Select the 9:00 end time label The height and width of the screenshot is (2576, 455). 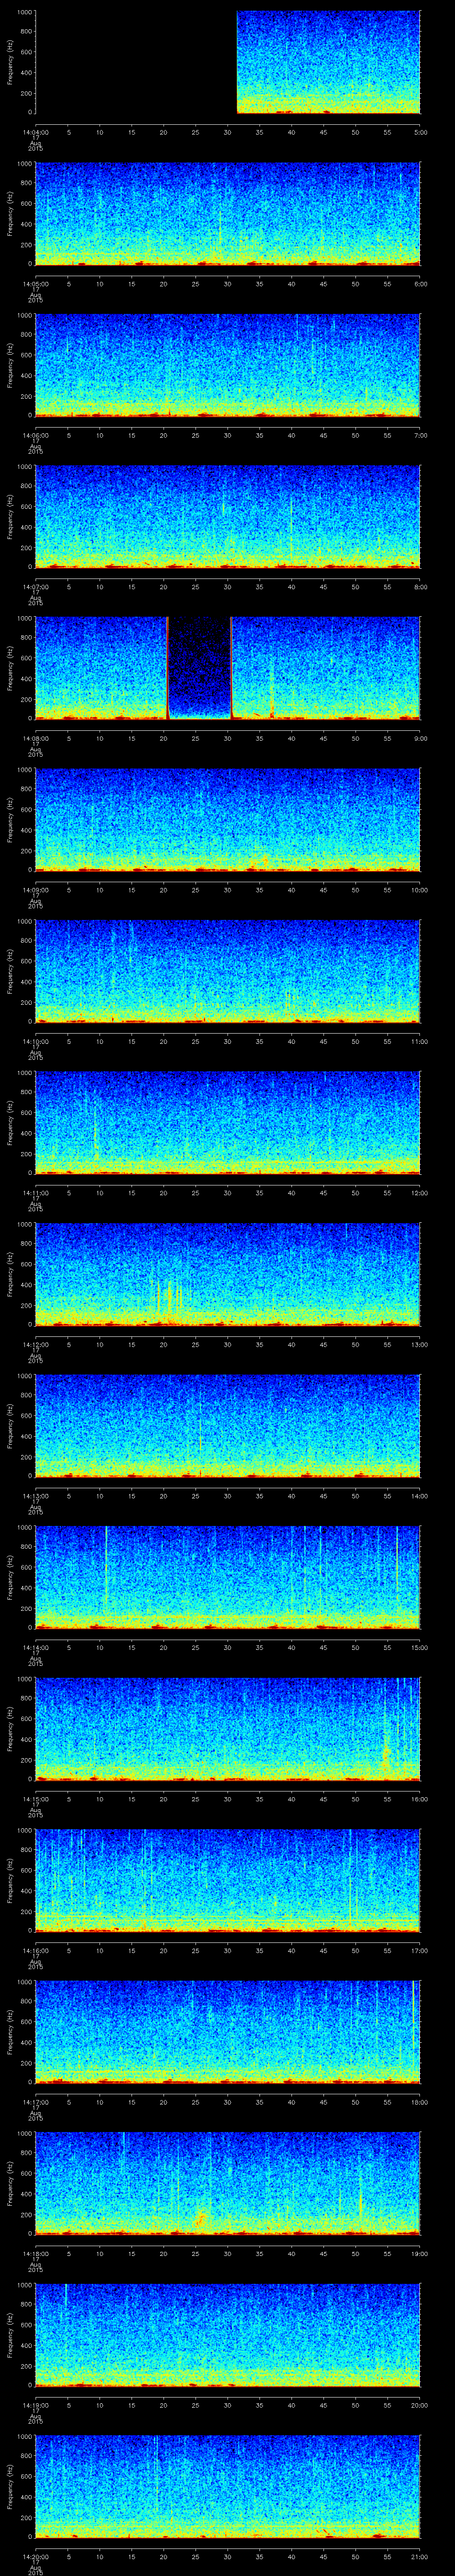point(420,738)
